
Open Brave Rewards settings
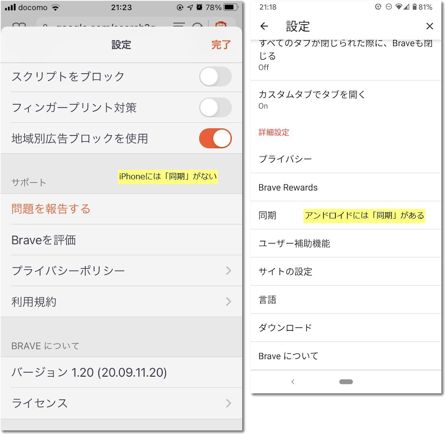point(346,187)
